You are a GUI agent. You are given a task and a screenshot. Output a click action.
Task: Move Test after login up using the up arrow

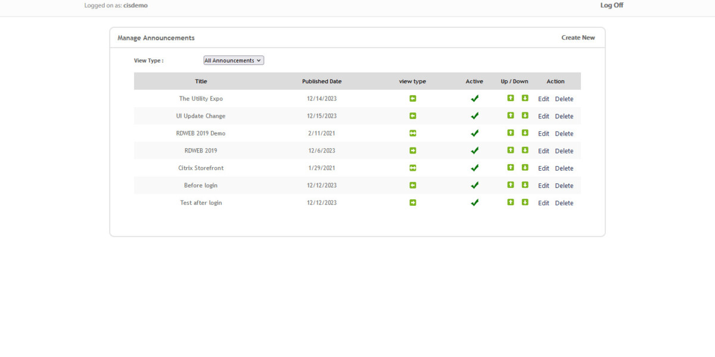pyautogui.click(x=511, y=202)
